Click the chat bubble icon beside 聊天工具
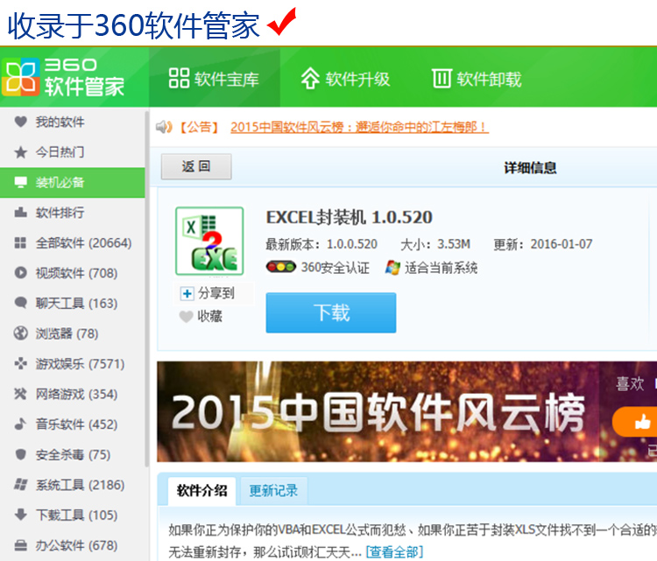 pos(20,303)
